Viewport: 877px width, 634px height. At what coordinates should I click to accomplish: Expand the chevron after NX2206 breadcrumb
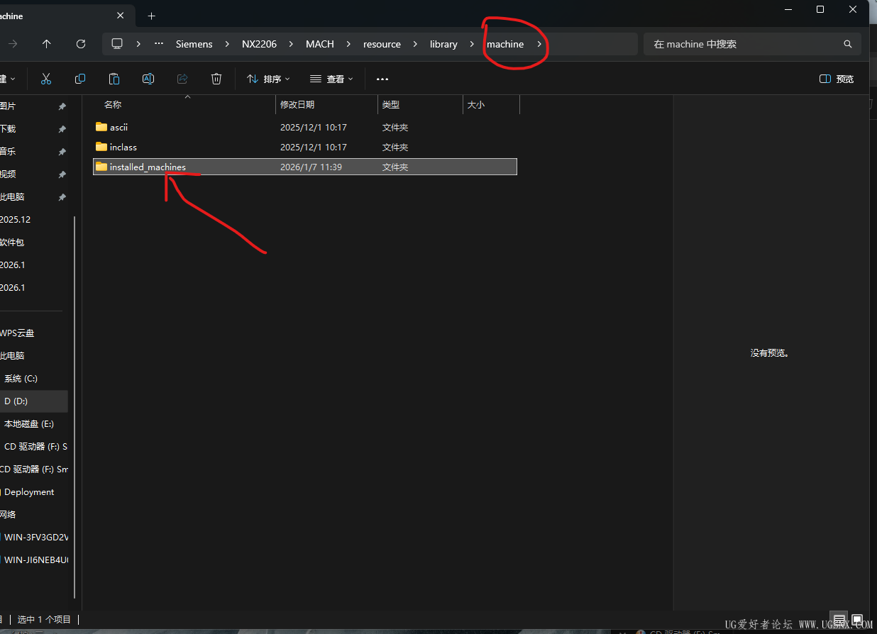[291, 44]
